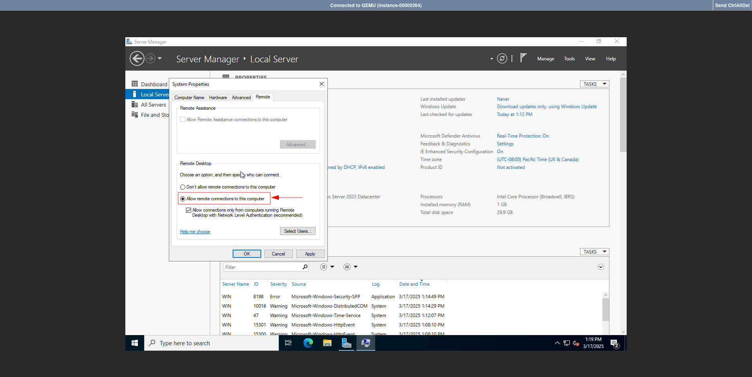Open File Explorer from the taskbar
The width and height of the screenshot is (752, 377).
(327, 343)
